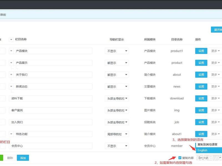Click 设置 in the 资料下载 row
Viewport: 222px width, 166px height.
[201, 98]
